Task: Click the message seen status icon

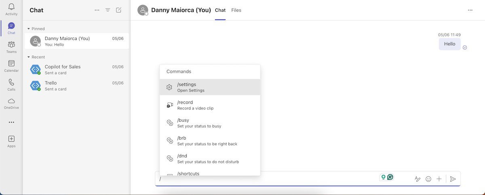Action: click(x=465, y=48)
